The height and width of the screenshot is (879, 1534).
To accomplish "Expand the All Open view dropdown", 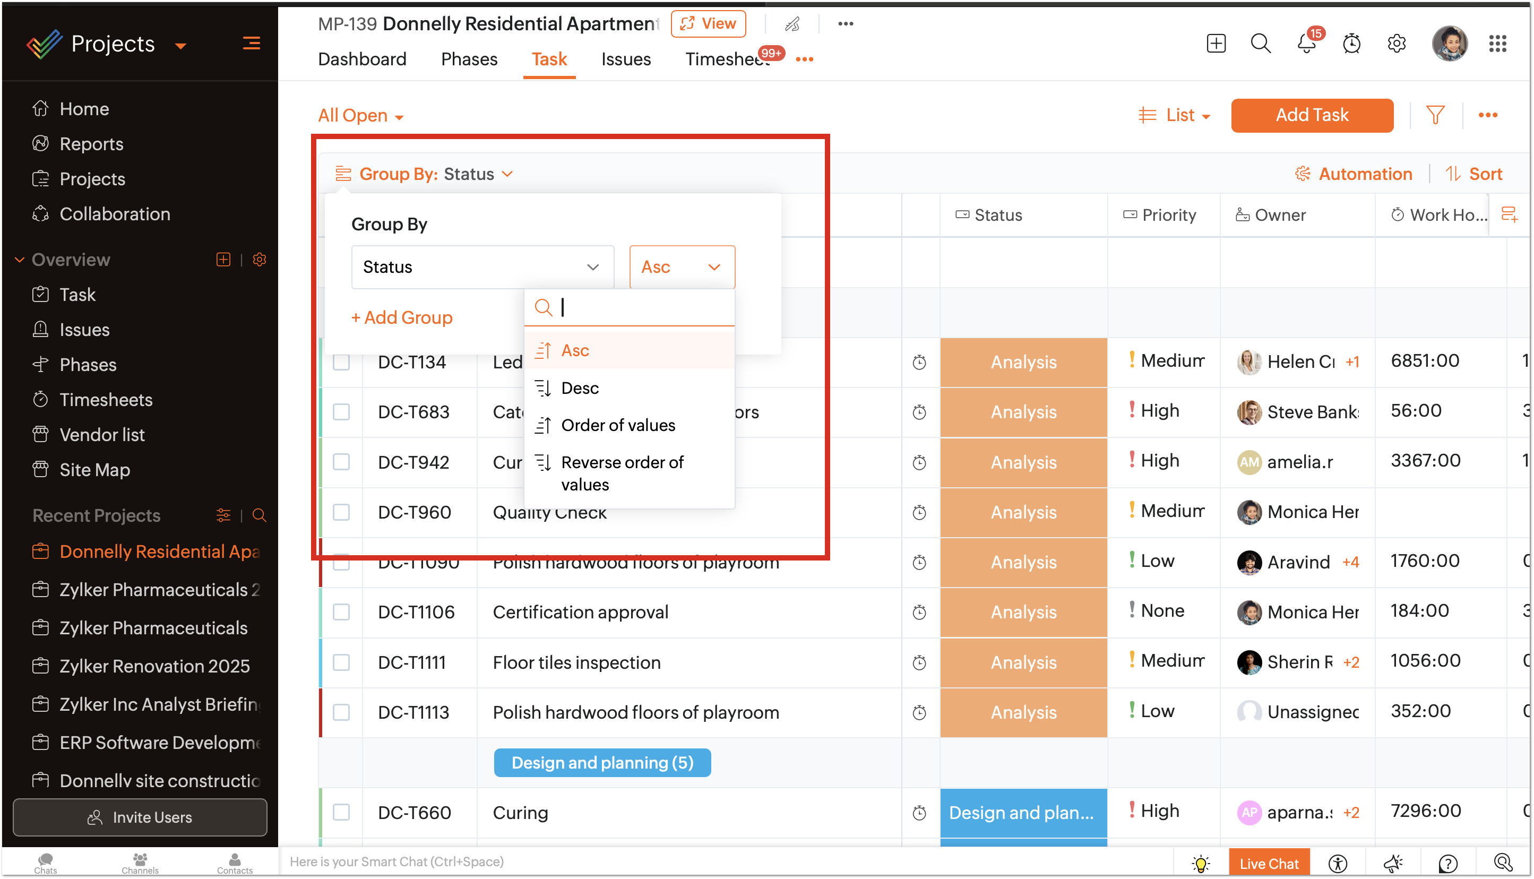I will [360, 115].
